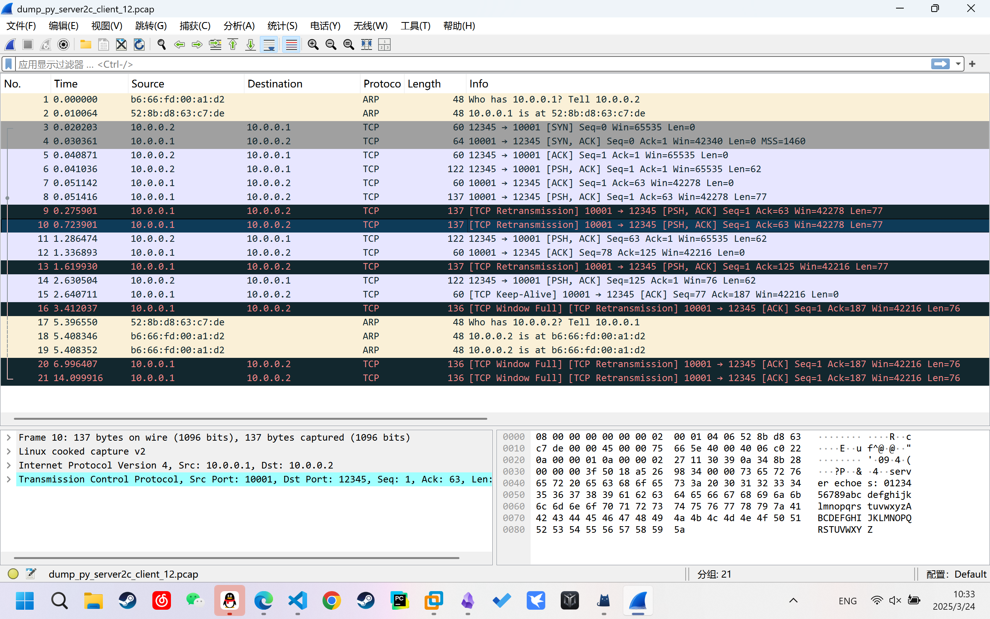Open display filter history dropdown
990x619 pixels.
pyautogui.click(x=958, y=64)
